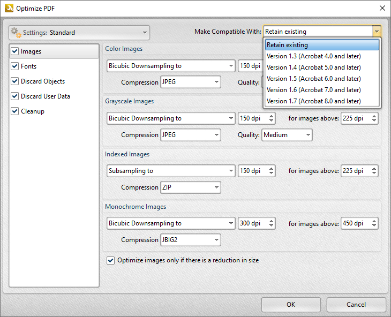The image size is (391, 317).
Task: Open the Settings: Standard preset dropdown
Action: pos(79,33)
